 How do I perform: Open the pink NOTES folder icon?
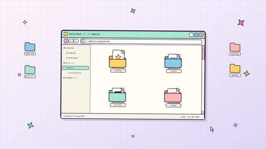point(173,95)
